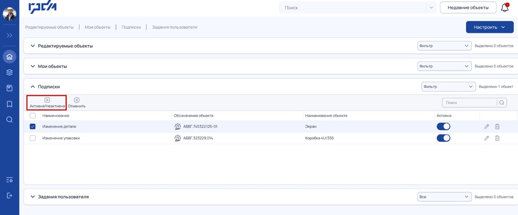Click the Недавние объекты button
The width and height of the screenshot is (518, 215).
pos(468,8)
